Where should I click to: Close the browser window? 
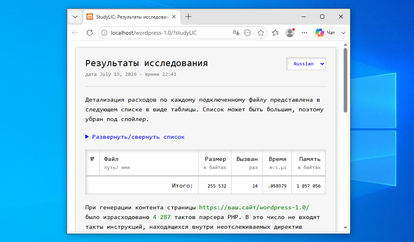[x=341, y=17]
